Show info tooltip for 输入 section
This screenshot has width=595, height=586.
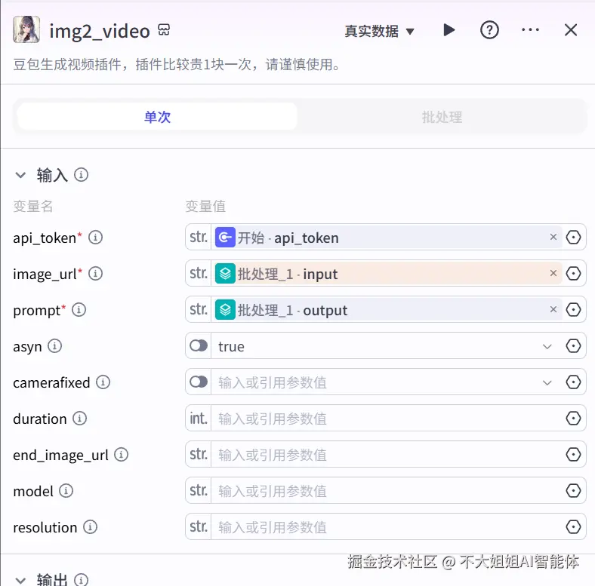click(x=82, y=175)
